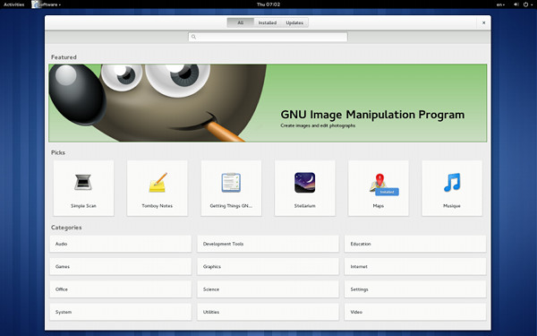Open the Development Tools category
Image resolution: width=537 pixels, height=336 pixels.
coord(268,244)
